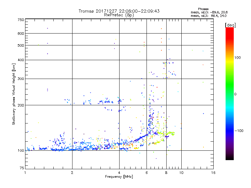This screenshot has height=188, width=251.
Task: Click the y-axis tick label "600"
Action: [x=21, y=34]
